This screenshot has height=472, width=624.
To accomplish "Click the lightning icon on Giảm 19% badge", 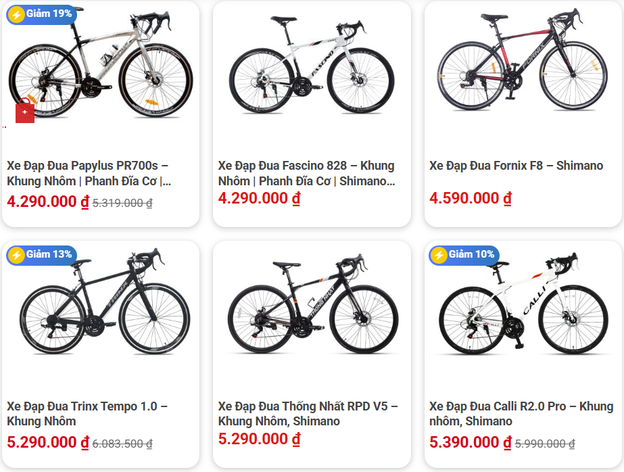I will [16, 14].
